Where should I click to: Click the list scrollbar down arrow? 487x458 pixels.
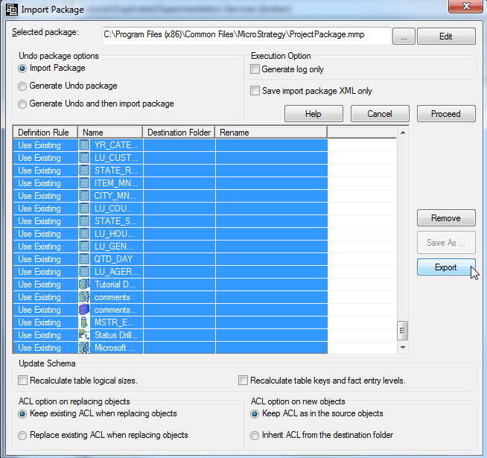[x=403, y=348]
